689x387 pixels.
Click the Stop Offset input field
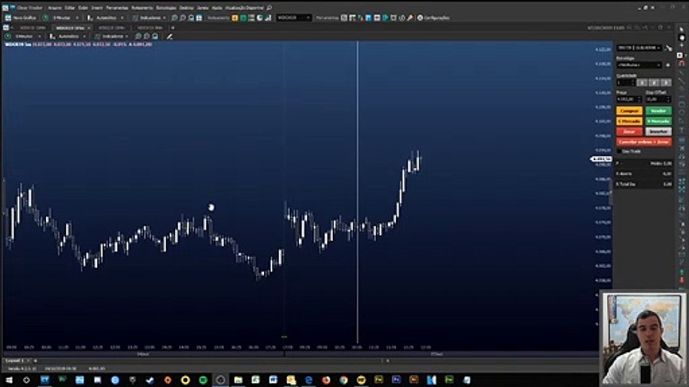[x=658, y=99]
